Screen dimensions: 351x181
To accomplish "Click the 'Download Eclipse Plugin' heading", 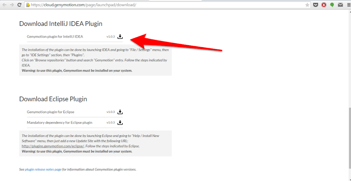I will coord(53,99).
